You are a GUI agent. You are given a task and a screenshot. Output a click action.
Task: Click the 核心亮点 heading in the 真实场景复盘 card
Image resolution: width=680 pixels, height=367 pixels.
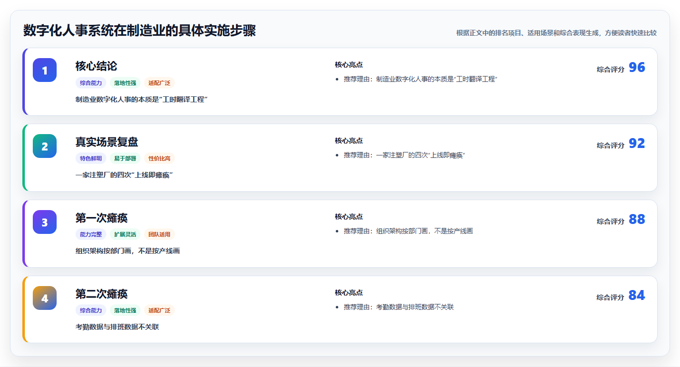pos(349,141)
